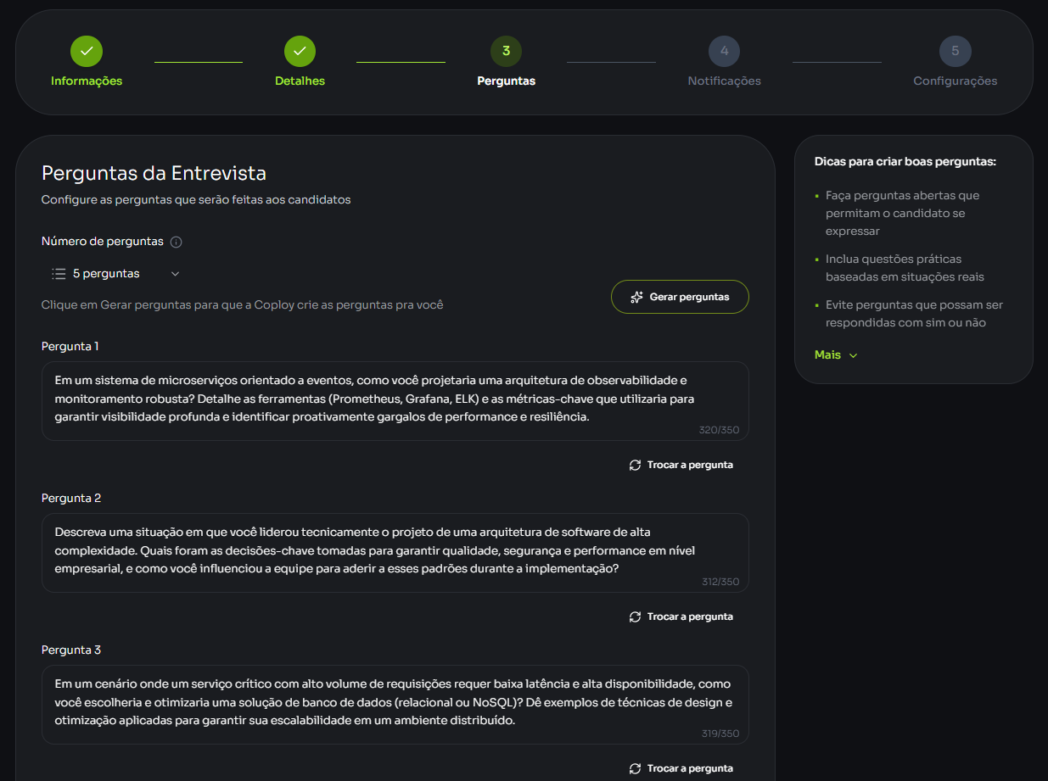1048x781 pixels.
Task: Select step 3 Perguntas badge
Action: [x=507, y=51]
